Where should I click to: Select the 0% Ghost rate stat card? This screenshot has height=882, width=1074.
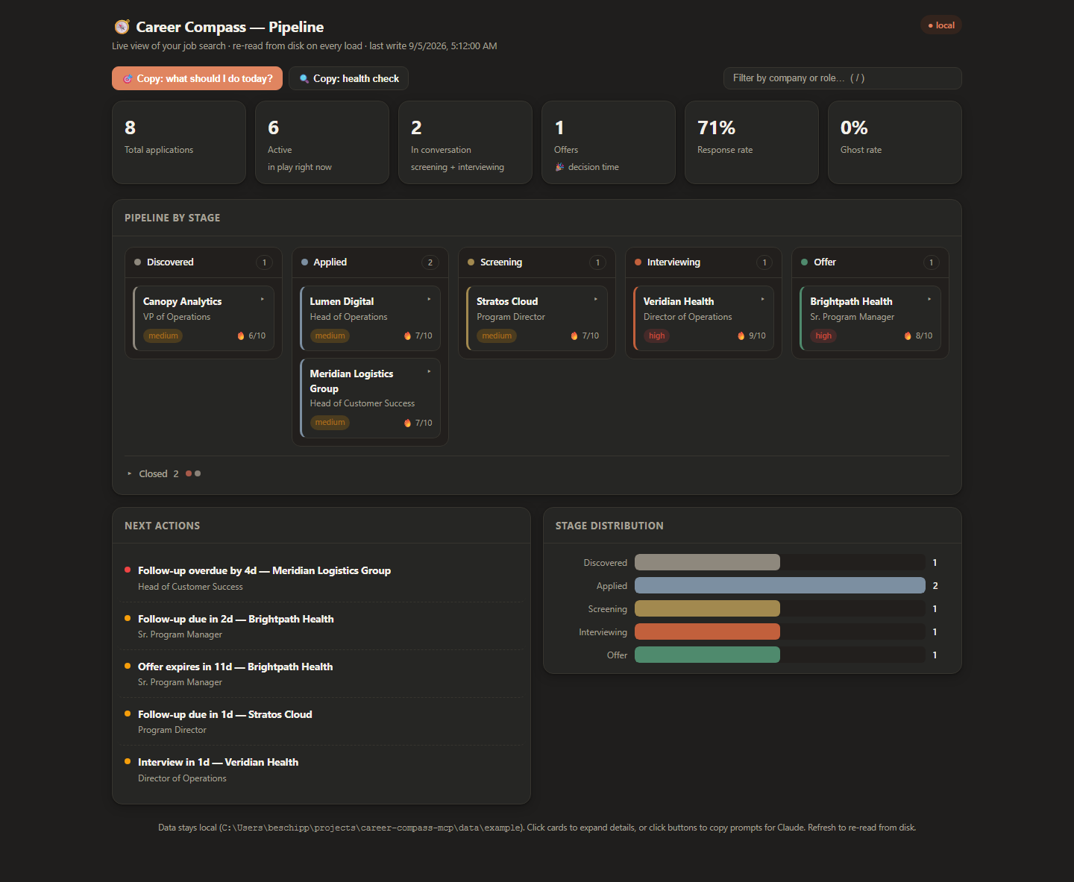895,142
